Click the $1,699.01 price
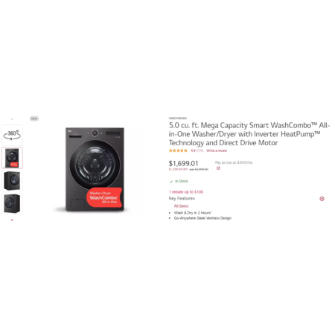The height and width of the screenshot is (335, 335). [184, 163]
